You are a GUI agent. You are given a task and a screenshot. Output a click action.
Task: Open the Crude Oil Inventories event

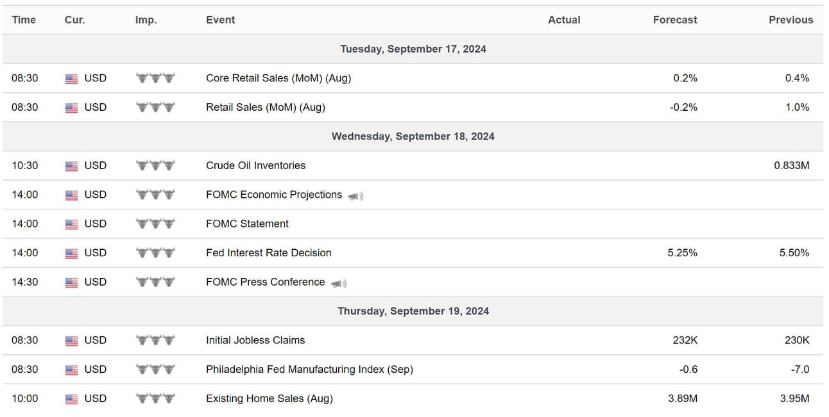[x=255, y=165]
